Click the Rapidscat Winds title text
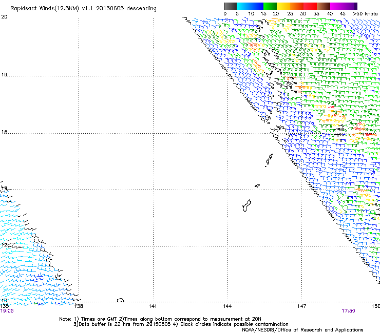 point(83,9)
